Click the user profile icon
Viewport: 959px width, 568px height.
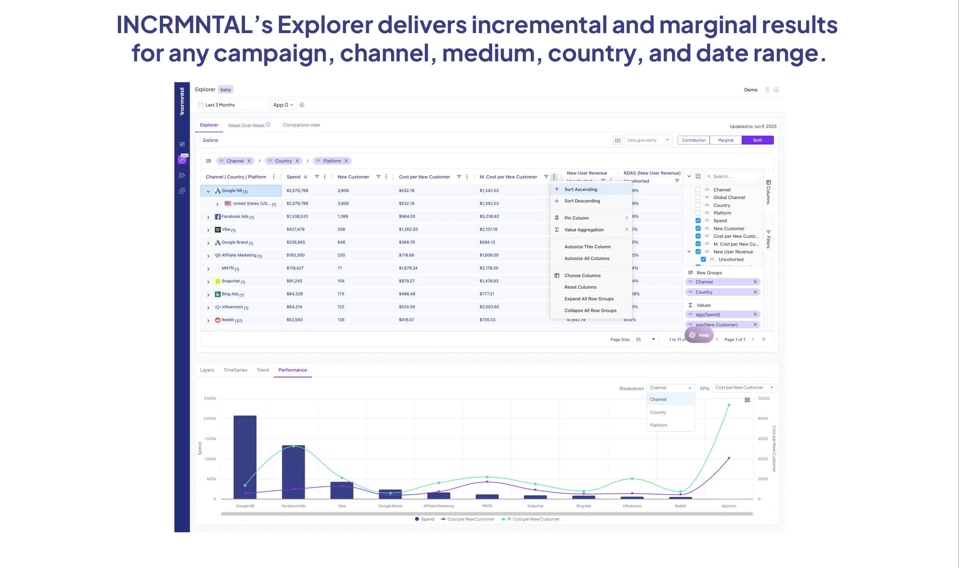(776, 90)
